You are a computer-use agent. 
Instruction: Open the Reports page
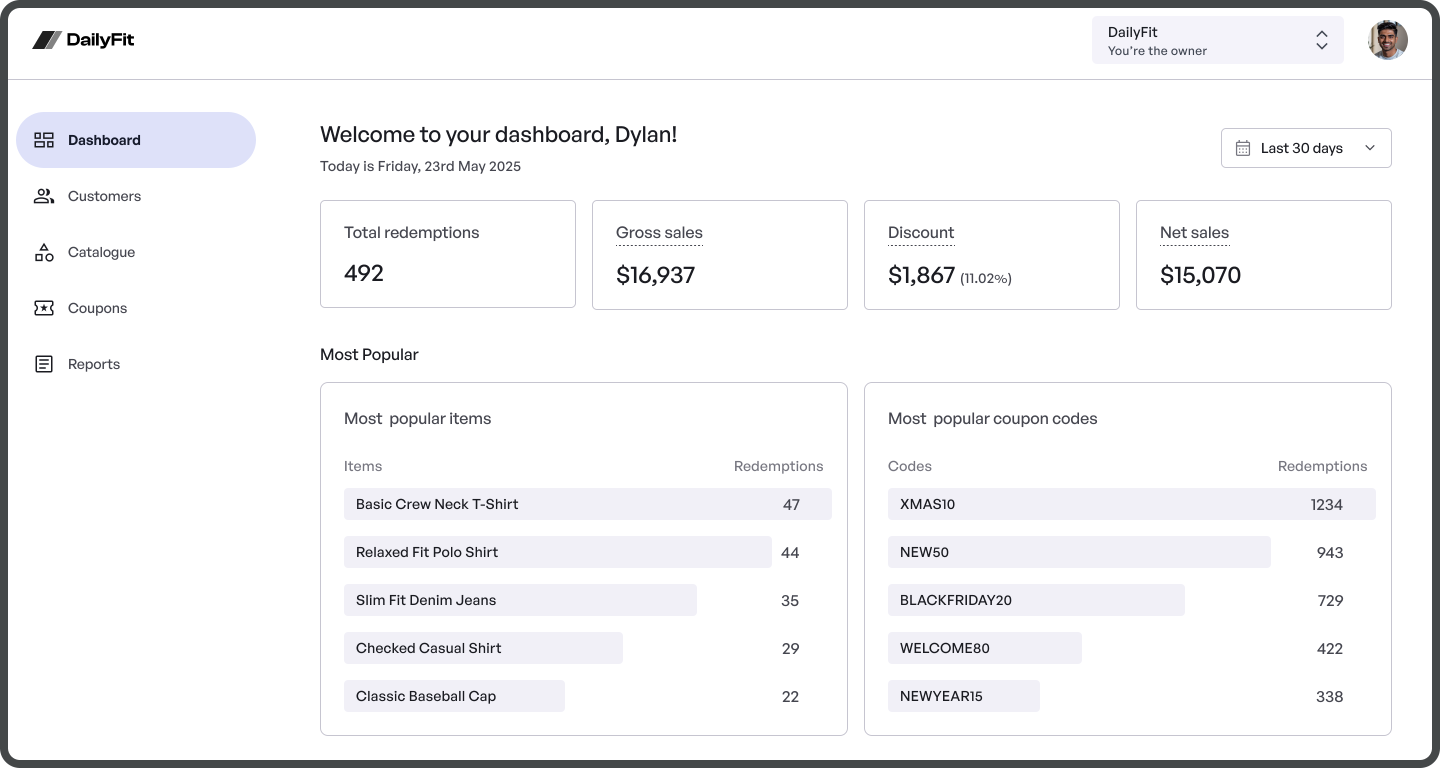94,364
